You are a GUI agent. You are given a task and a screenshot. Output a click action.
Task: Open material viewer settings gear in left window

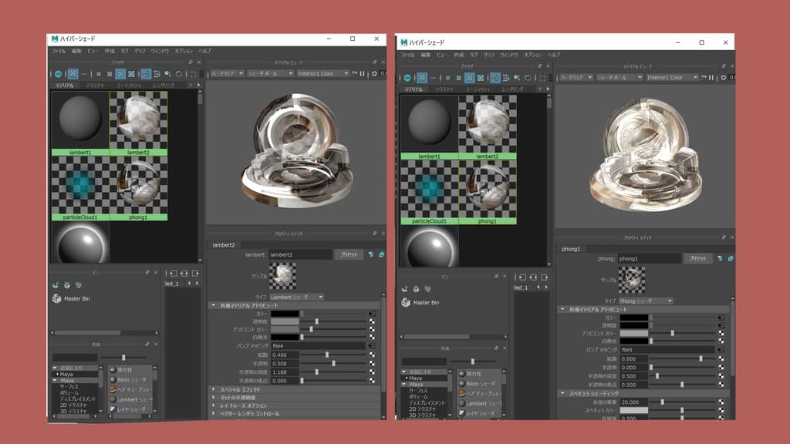[x=374, y=73]
